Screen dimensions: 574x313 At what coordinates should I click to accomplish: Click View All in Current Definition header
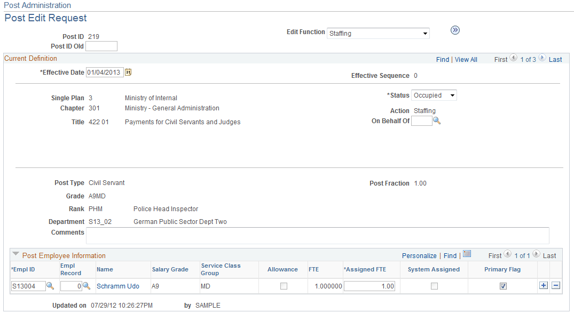466,59
